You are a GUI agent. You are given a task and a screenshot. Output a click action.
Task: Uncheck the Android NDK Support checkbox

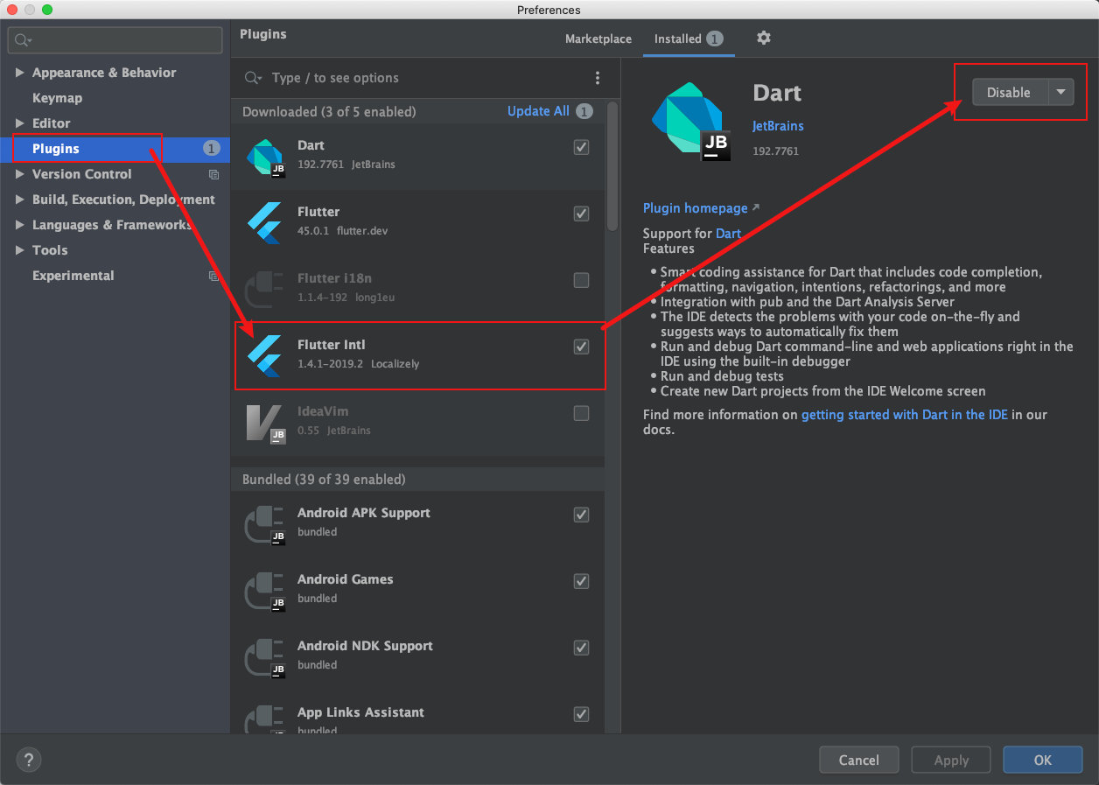coord(581,648)
